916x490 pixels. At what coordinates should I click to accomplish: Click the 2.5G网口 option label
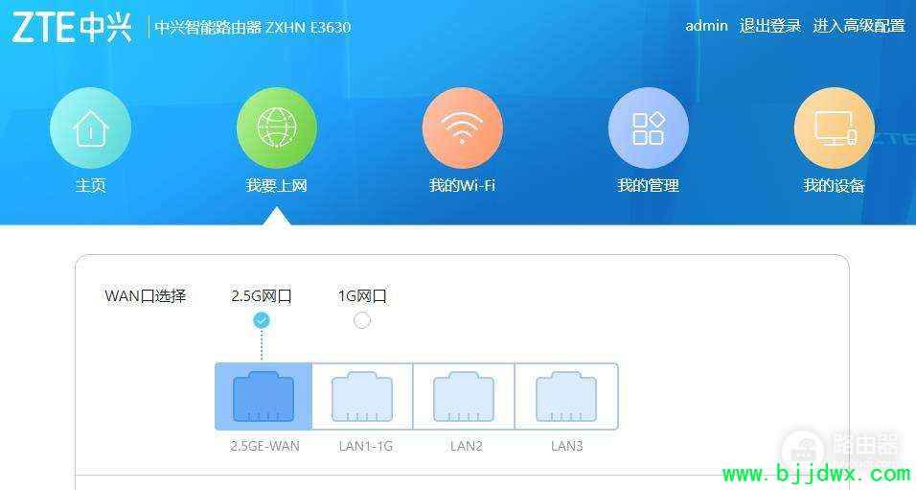tap(262, 296)
